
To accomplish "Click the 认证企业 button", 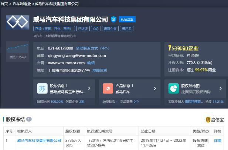I will 127,19.
